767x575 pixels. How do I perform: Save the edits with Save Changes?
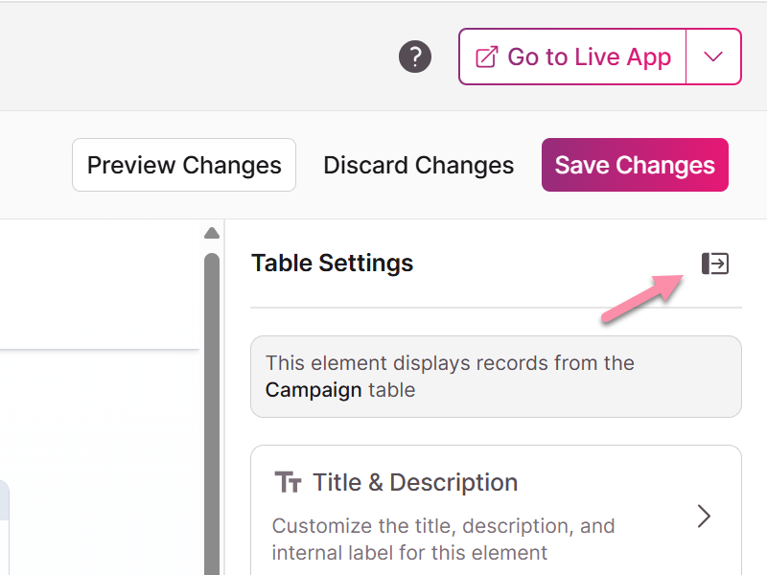click(x=635, y=165)
